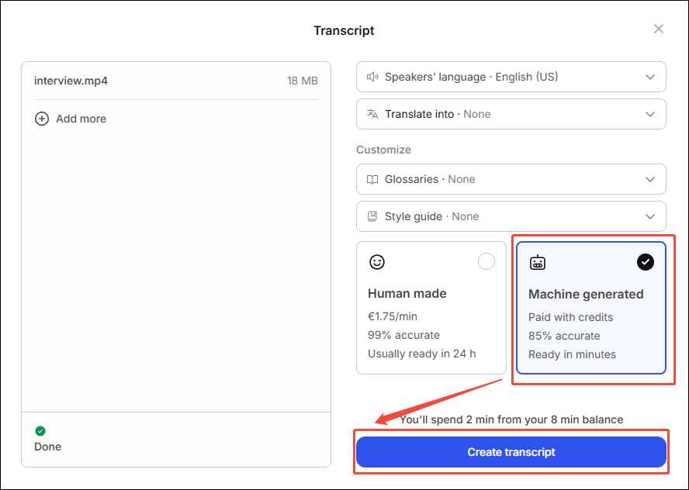Click the translate icon beside Translate into

click(x=371, y=114)
